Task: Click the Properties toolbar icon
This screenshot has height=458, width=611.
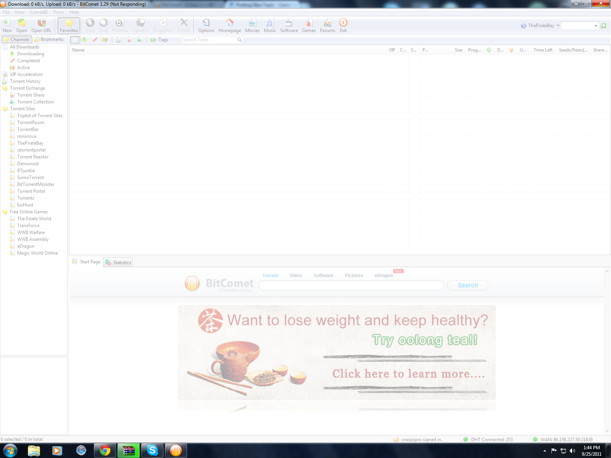Action: (163, 26)
